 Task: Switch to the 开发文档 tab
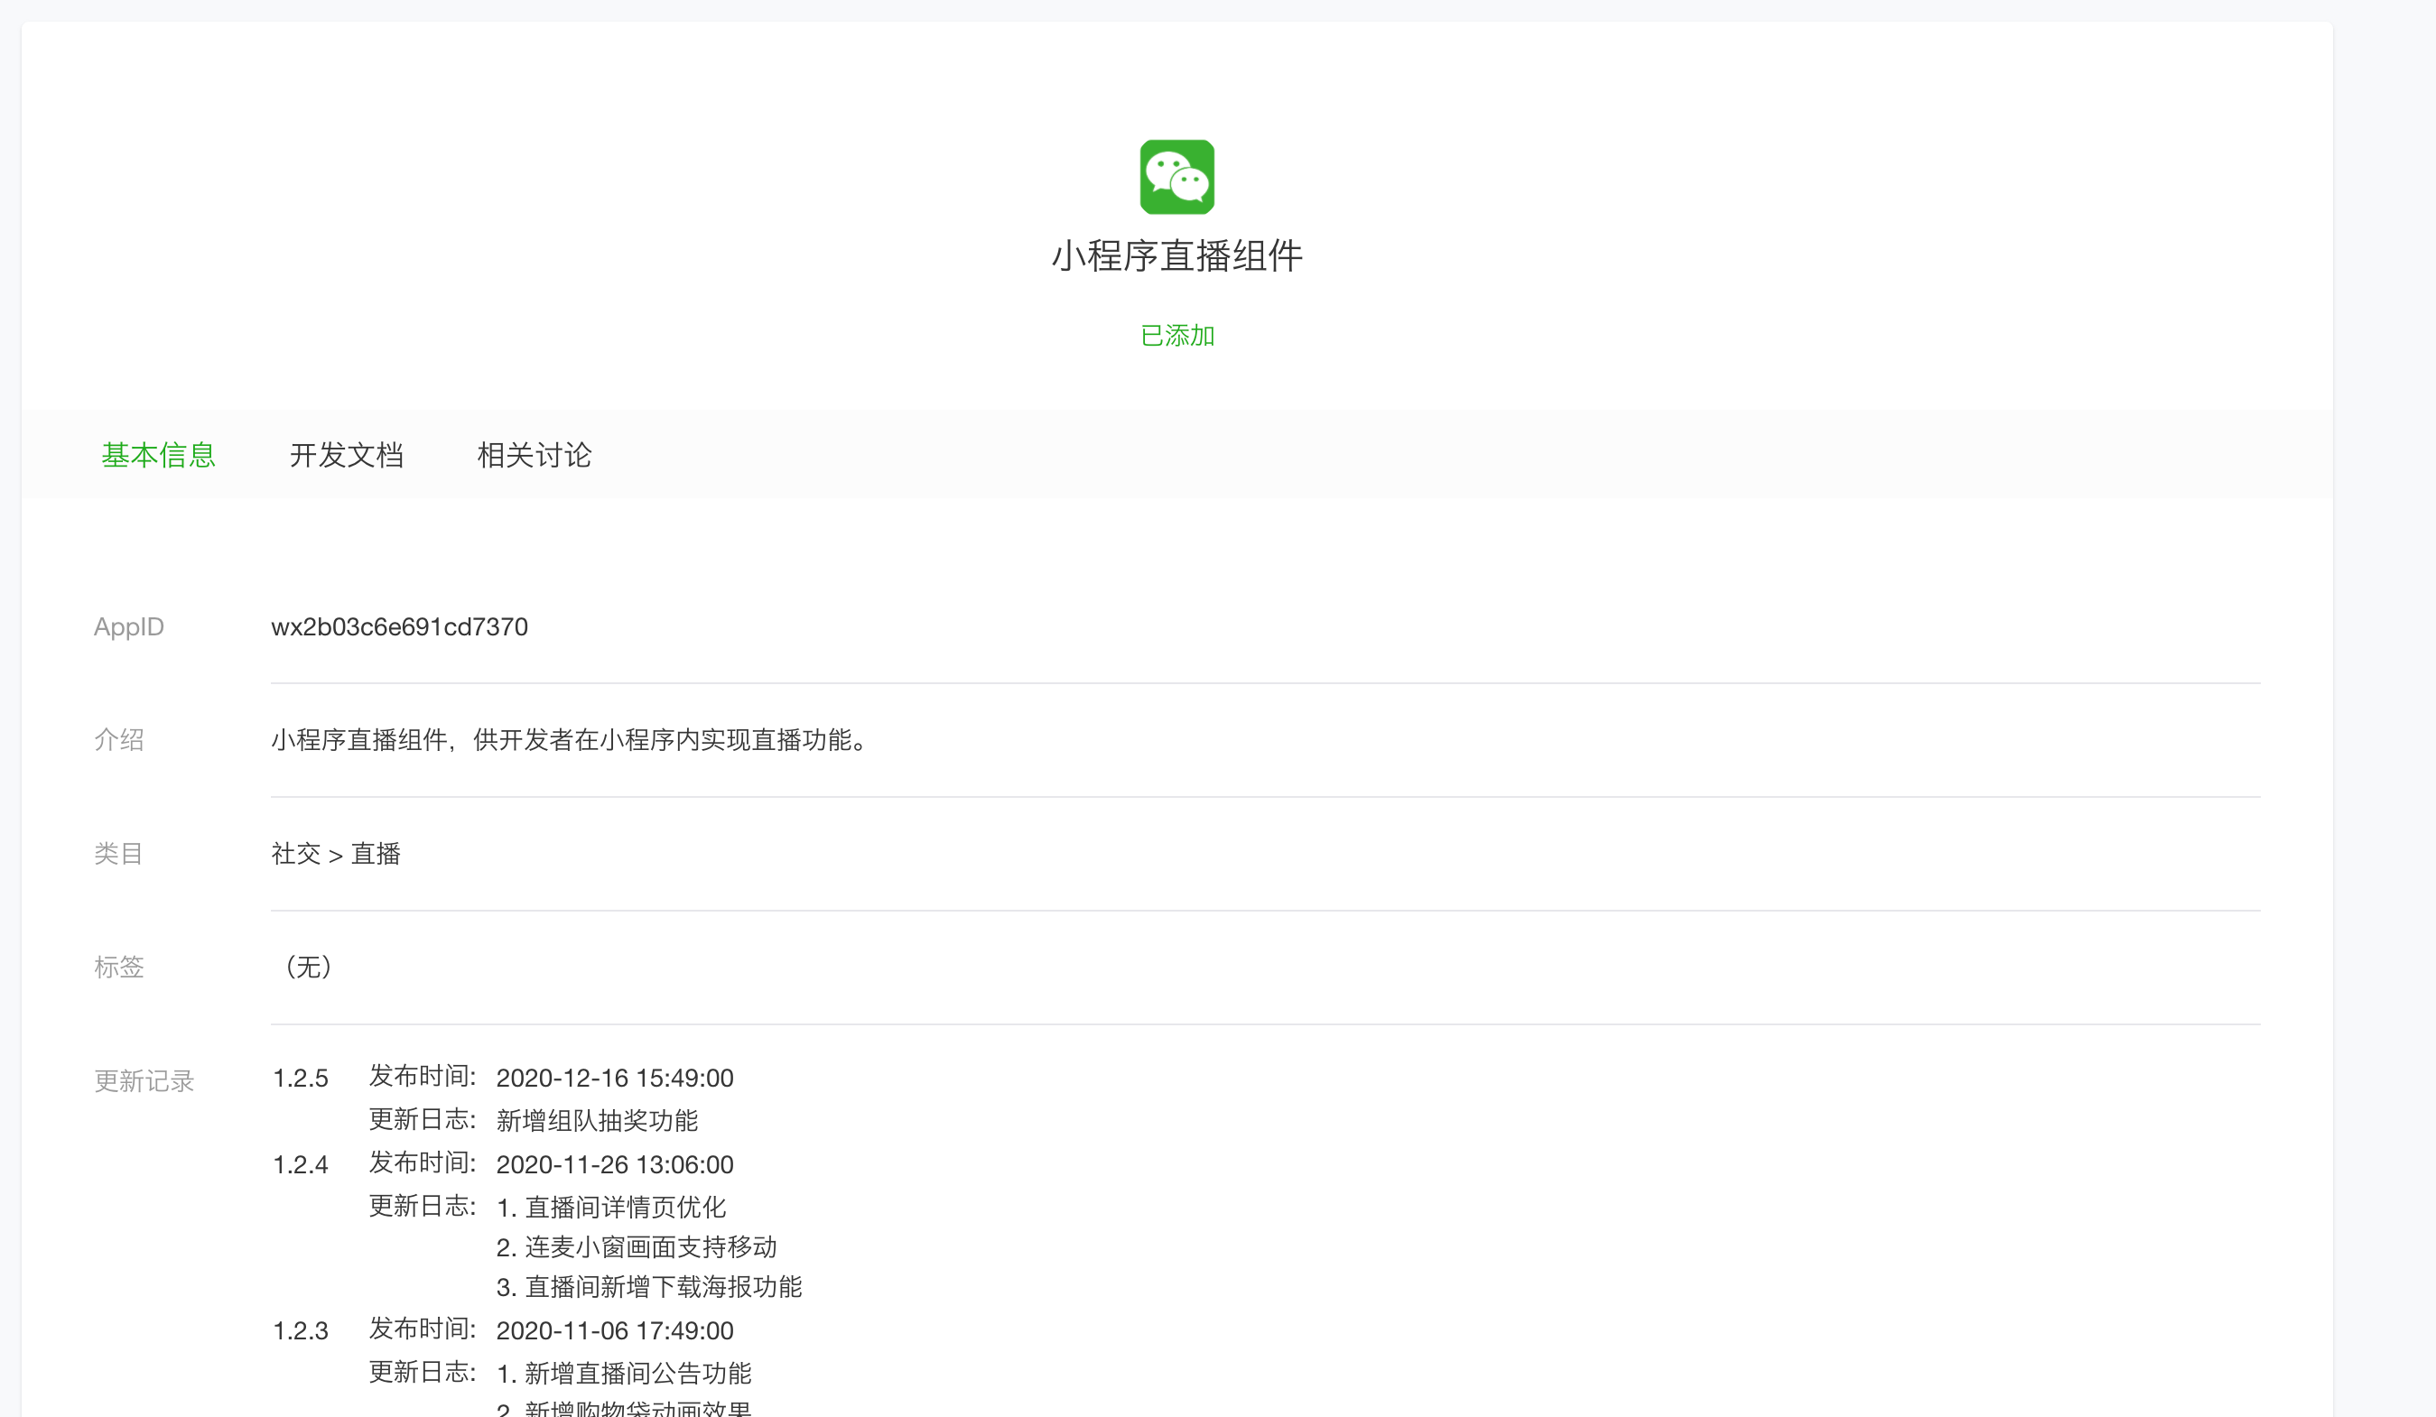(x=346, y=455)
